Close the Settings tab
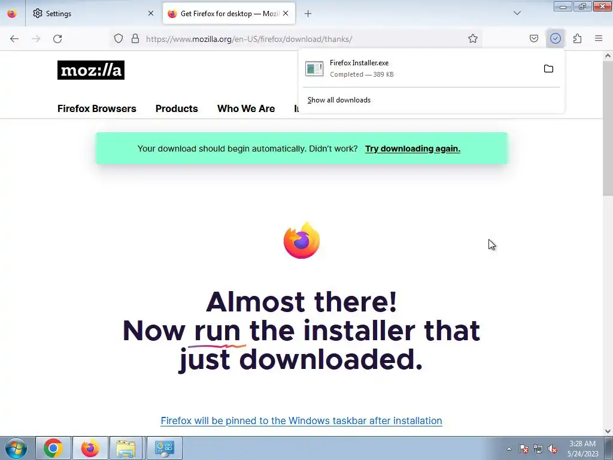This screenshot has width=613, height=460. coord(151,13)
